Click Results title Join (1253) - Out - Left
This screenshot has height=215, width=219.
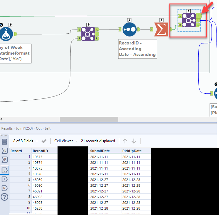click(26, 128)
